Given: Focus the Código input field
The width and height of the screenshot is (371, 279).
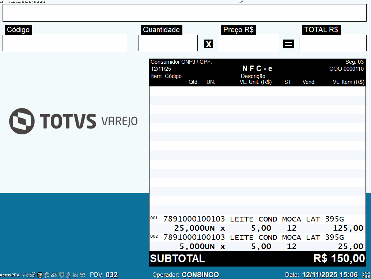Looking at the screenshot, I should (x=64, y=43).
